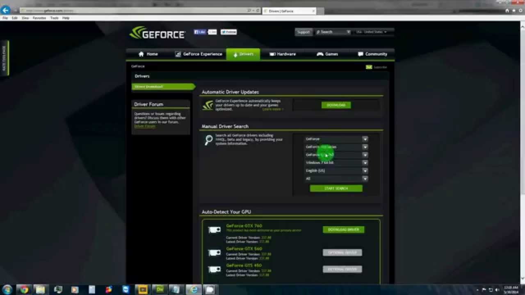
Task: Click Optional Driver for GeForce GTS 450
Action: point(342,269)
